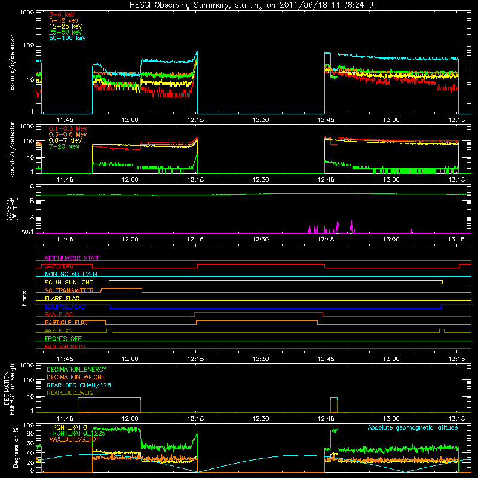Screen dimensions: 478x478
Task: Click the 13:00 tick under the GOES15 panel
Action: click(391, 240)
